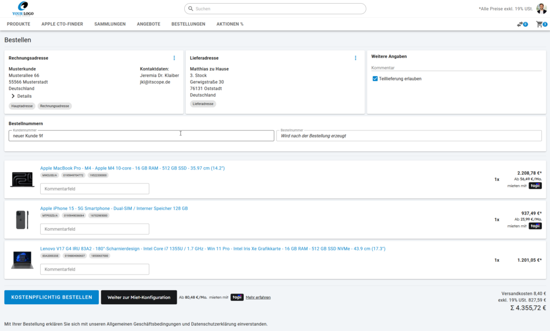Viewport: 550px width, 331px height.
Task: Open the shopping cart icon
Action: (539, 24)
